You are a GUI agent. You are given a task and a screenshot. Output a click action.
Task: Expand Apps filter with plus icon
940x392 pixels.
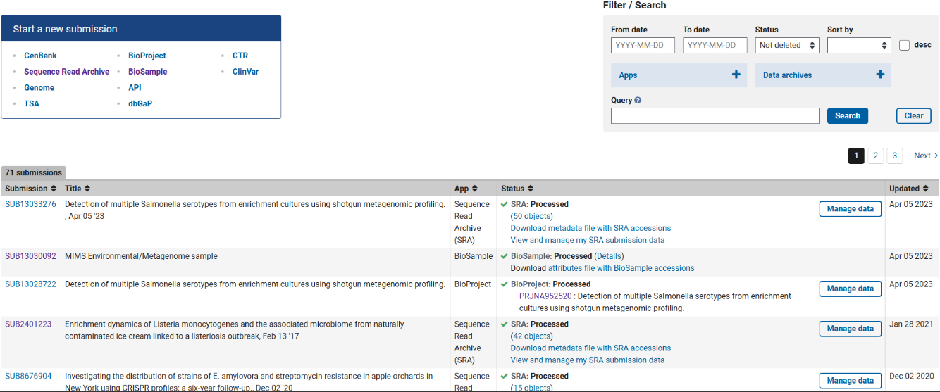[x=736, y=75]
